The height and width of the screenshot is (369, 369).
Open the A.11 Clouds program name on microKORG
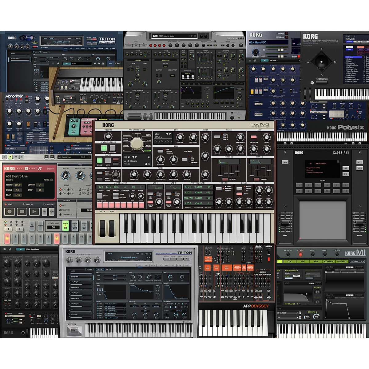(x=130, y=161)
